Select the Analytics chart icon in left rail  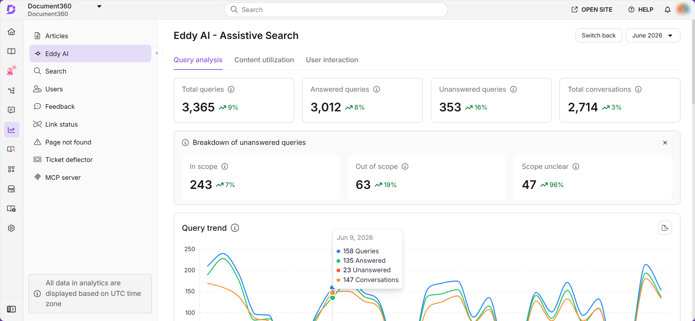(11, 130)
